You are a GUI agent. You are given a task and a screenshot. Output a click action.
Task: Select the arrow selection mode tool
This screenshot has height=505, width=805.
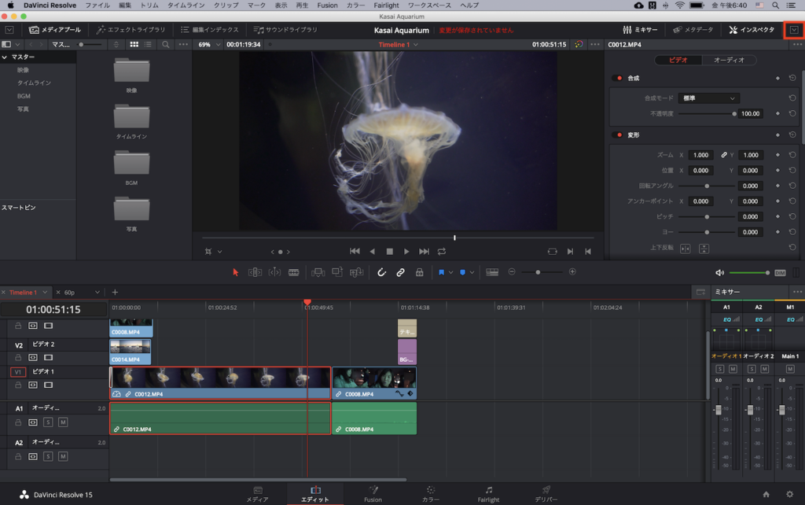click(x=235, y=272)
